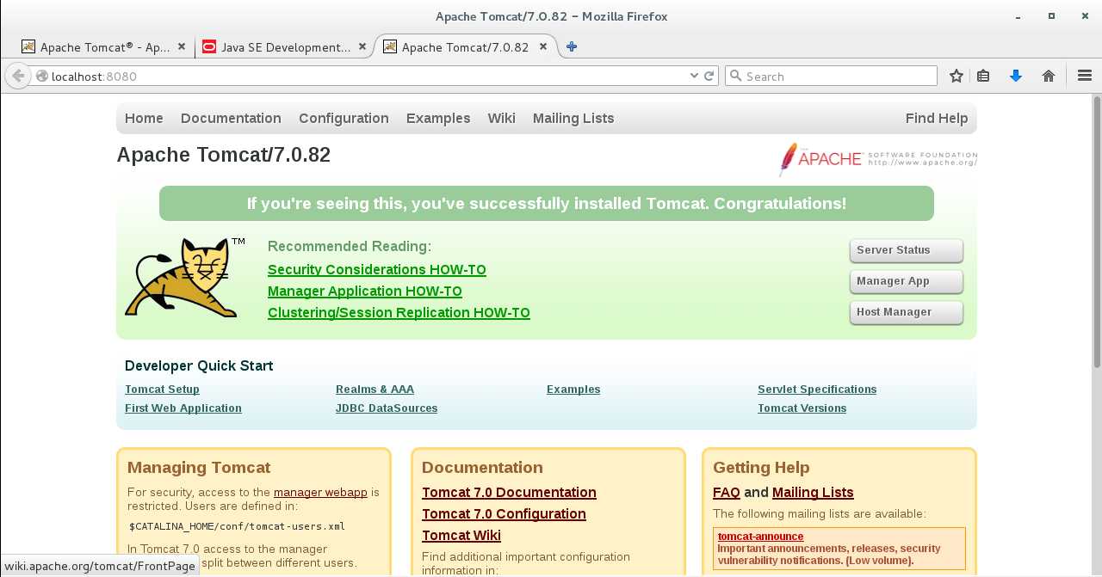Close the Firefox window
Image resolution: width=1102 pixels, height=577 pixels.
[x=1085, y=15]
